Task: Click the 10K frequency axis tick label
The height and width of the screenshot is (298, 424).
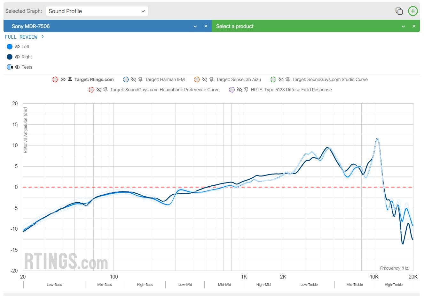Action: pyautogui.click(x=374, y=277)
